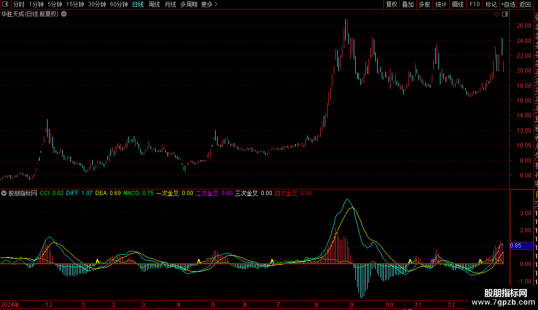The width and height of the screenshot is (538, 310).
Task: Click the 复权 adjustment button
Action: [x=391, y=4]
